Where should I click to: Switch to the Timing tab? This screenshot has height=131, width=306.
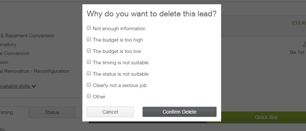click(6, 112)
